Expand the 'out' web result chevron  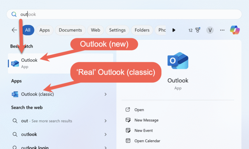coord(105,121)
